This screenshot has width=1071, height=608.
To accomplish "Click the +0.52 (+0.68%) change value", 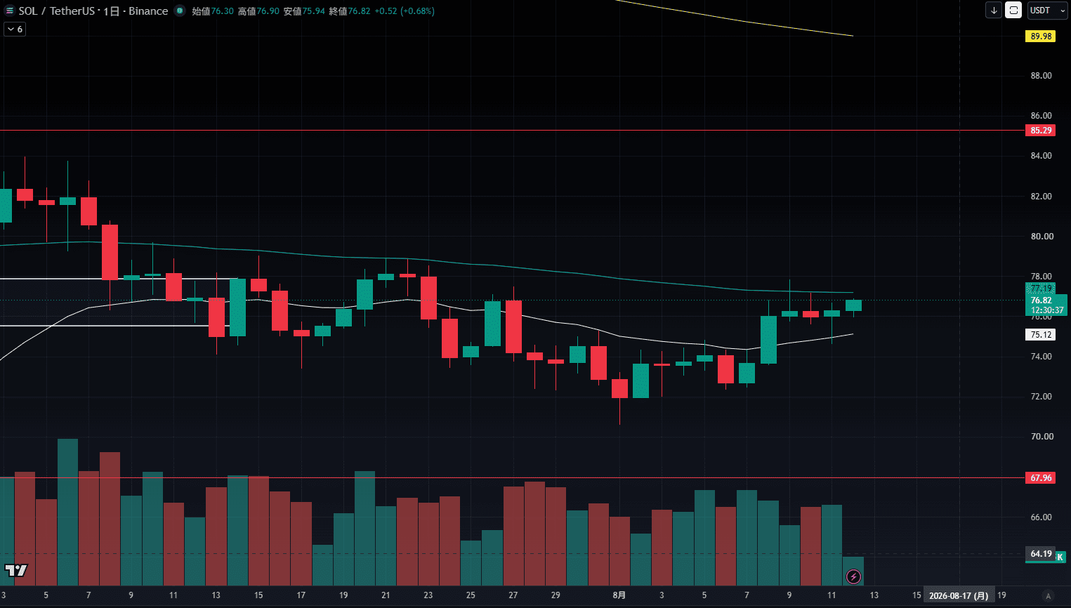I will click(405, 11).
